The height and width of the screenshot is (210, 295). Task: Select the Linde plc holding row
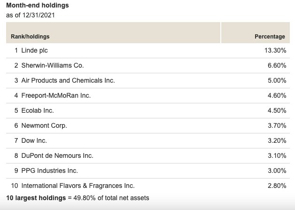[x=148, y=50]
